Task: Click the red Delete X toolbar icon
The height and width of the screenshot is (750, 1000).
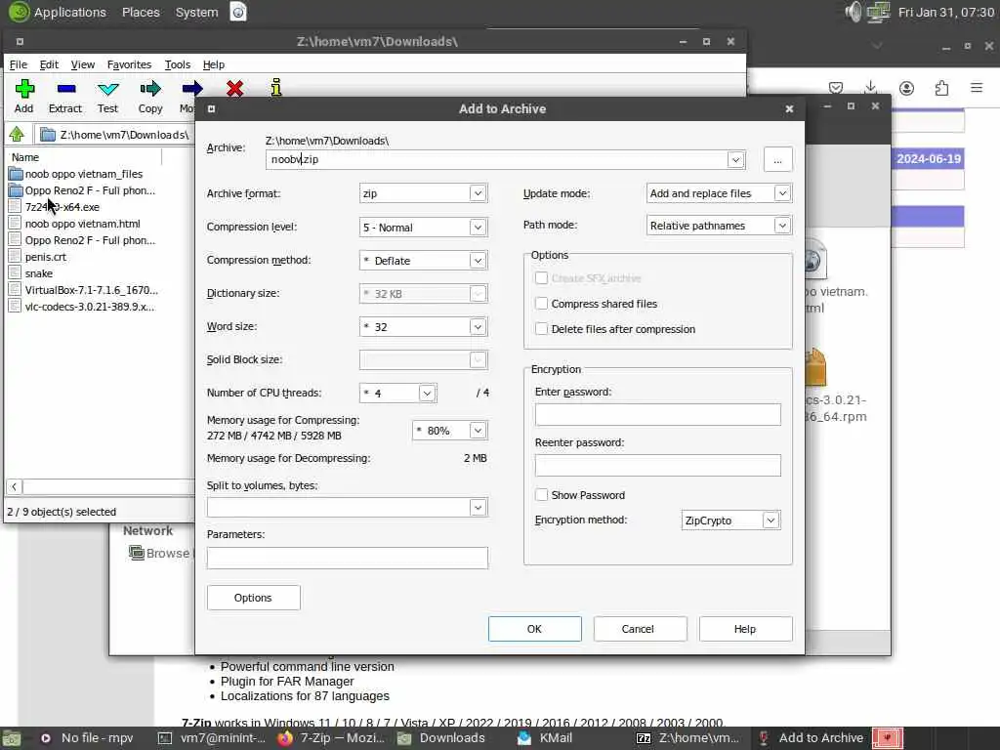Action: tap(234, 89)
